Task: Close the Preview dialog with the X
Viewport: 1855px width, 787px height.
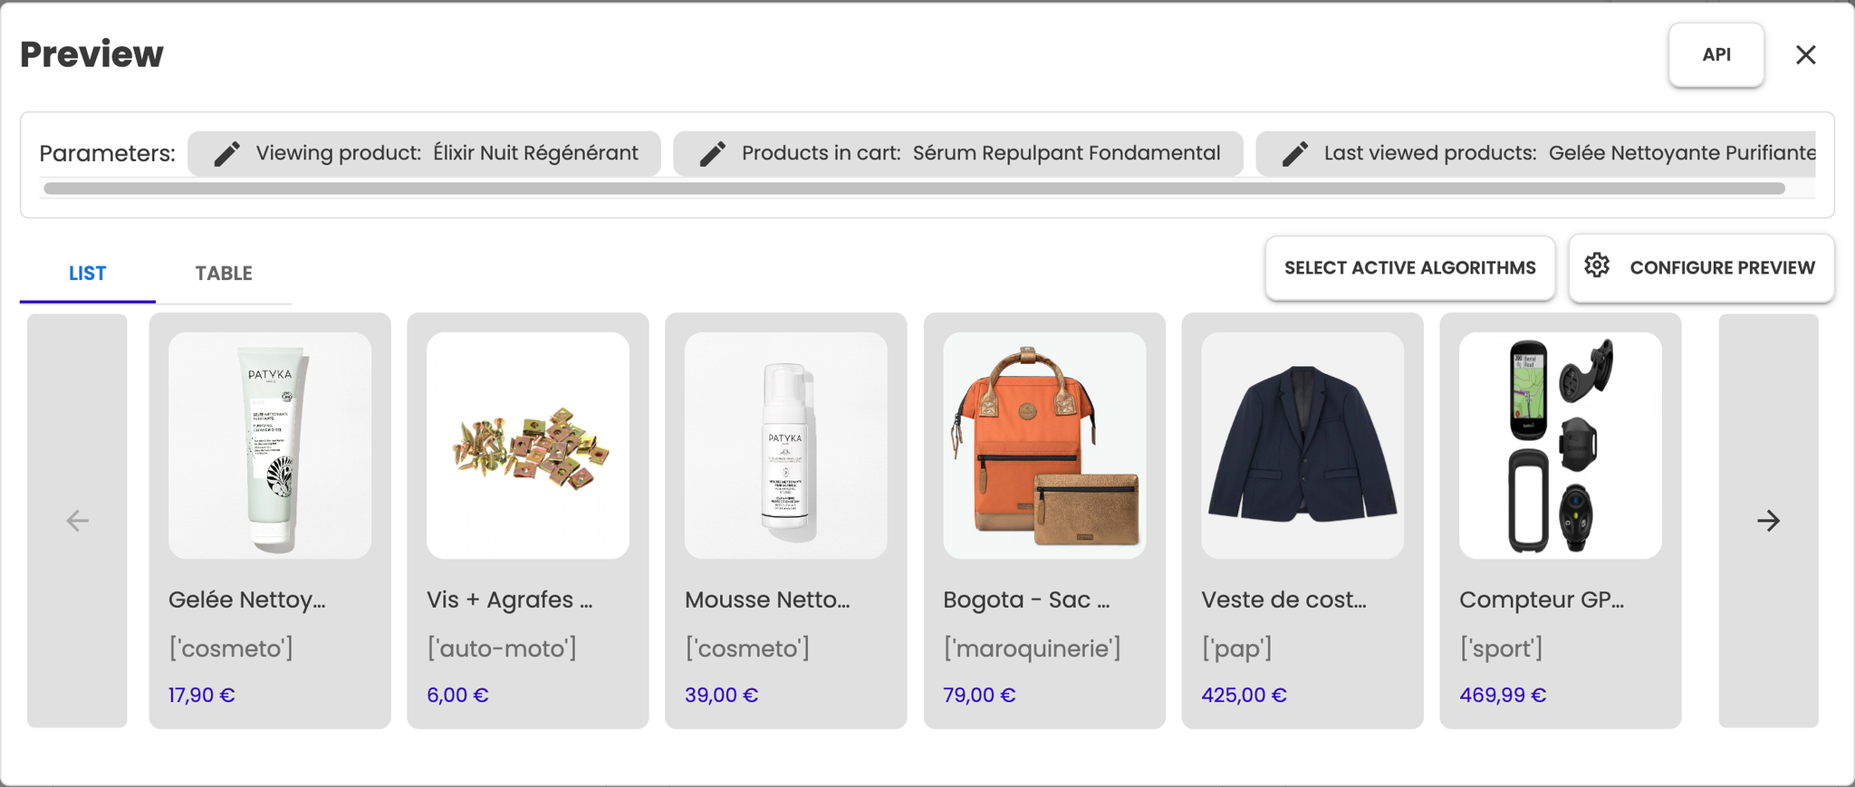Action: tap(1806, 55)
